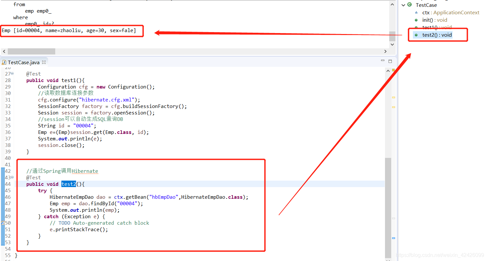487x261 pixels.
Task: Click the editor vertical scrollbar thumb
Action: 388,207
